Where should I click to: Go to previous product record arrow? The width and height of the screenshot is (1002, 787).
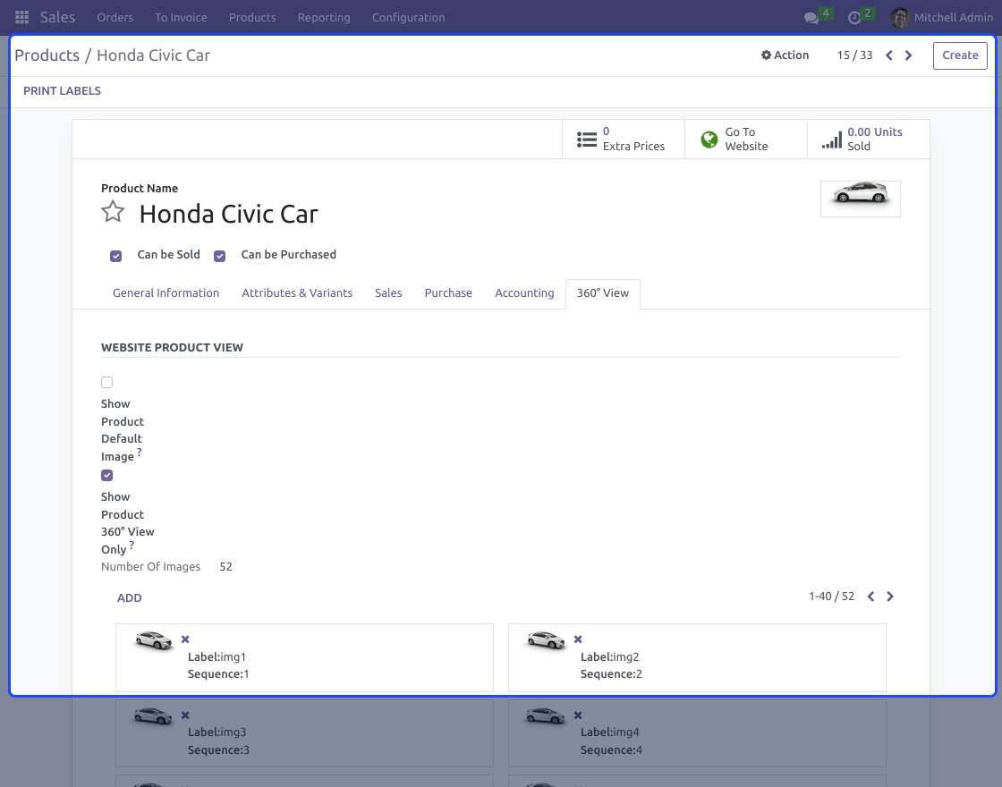tap(889, 55)
